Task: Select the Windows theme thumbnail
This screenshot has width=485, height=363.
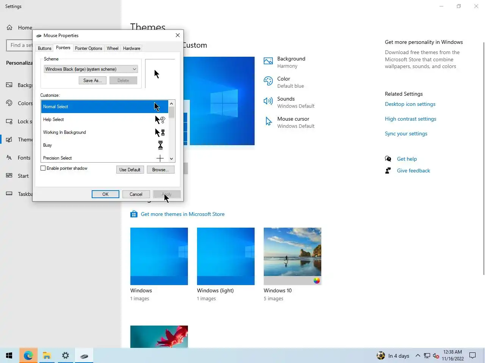Action: pyautogui.click(x=159, y=256)
